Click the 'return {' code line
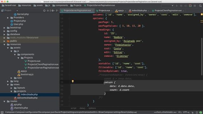Image resolution: width=203 pixels, height=114 pixels. coord(110,82)
